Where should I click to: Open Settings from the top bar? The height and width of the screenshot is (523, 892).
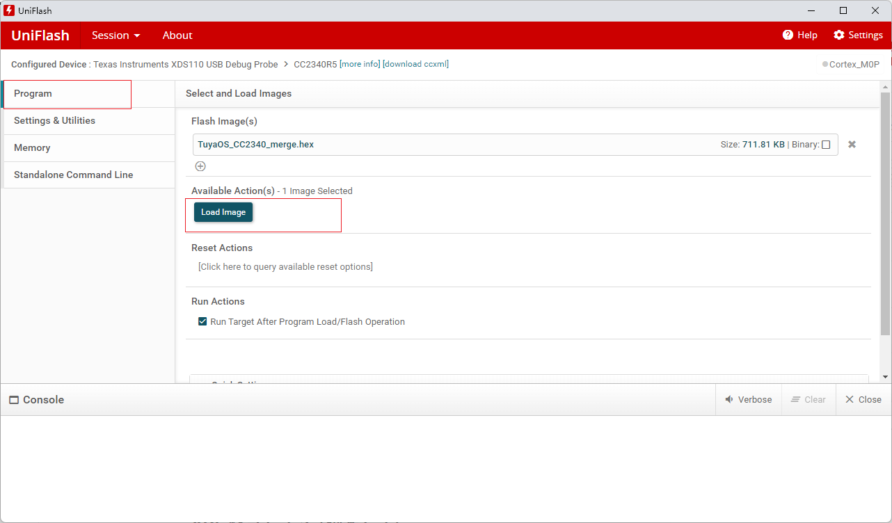(x=858, y=35)
